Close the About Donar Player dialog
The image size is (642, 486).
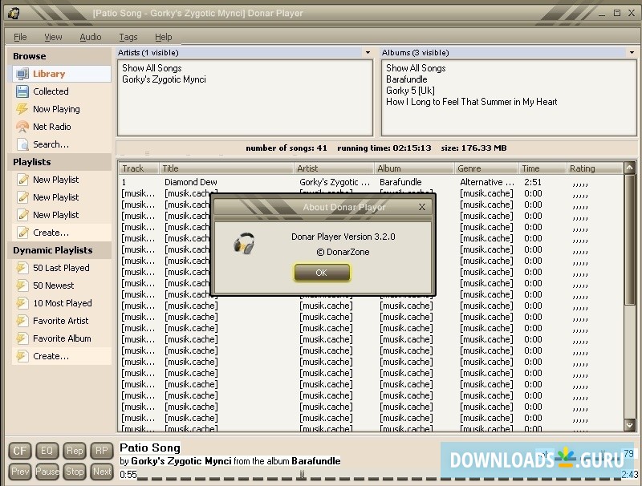click(422, 207)
